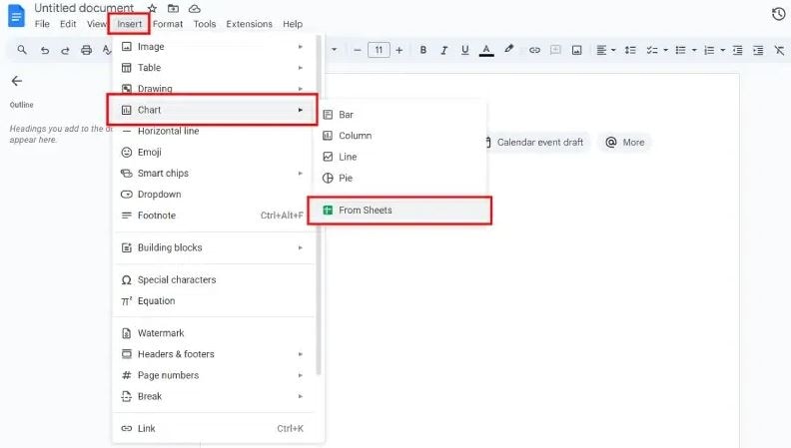791x448 pixels.
Task: Open Special characters
Action: click(x=214, y=279)
